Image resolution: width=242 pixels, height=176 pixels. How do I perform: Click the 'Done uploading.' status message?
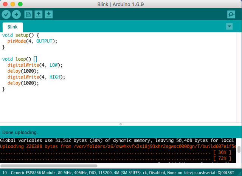[20, 132]
